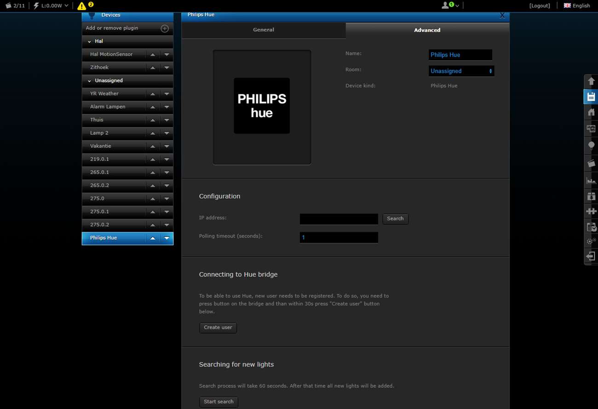Select the Advanced tab
598x409 pixels.
coord(427,30)
